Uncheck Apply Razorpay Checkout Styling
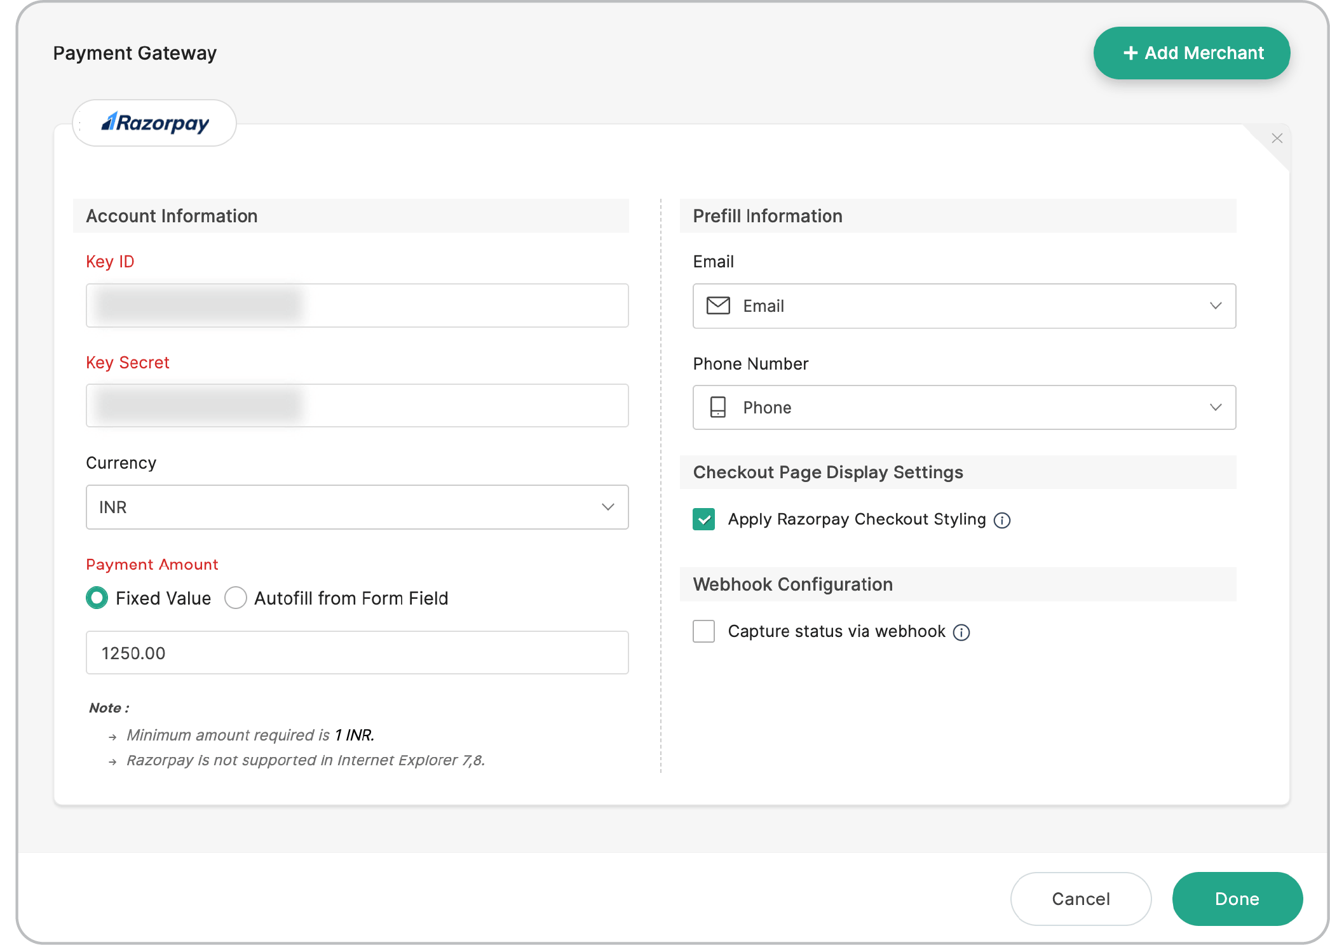Image resolution: width=1330 pixels, height=945 pixels. pos(703,519)
